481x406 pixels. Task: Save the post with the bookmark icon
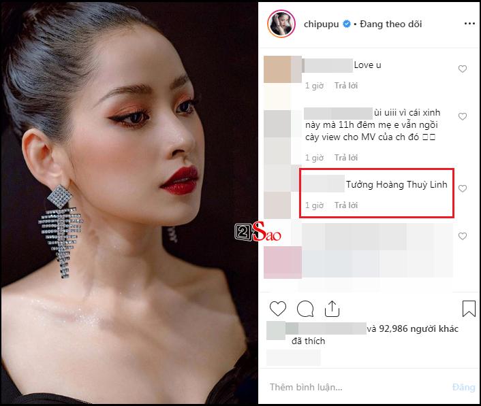469,308
